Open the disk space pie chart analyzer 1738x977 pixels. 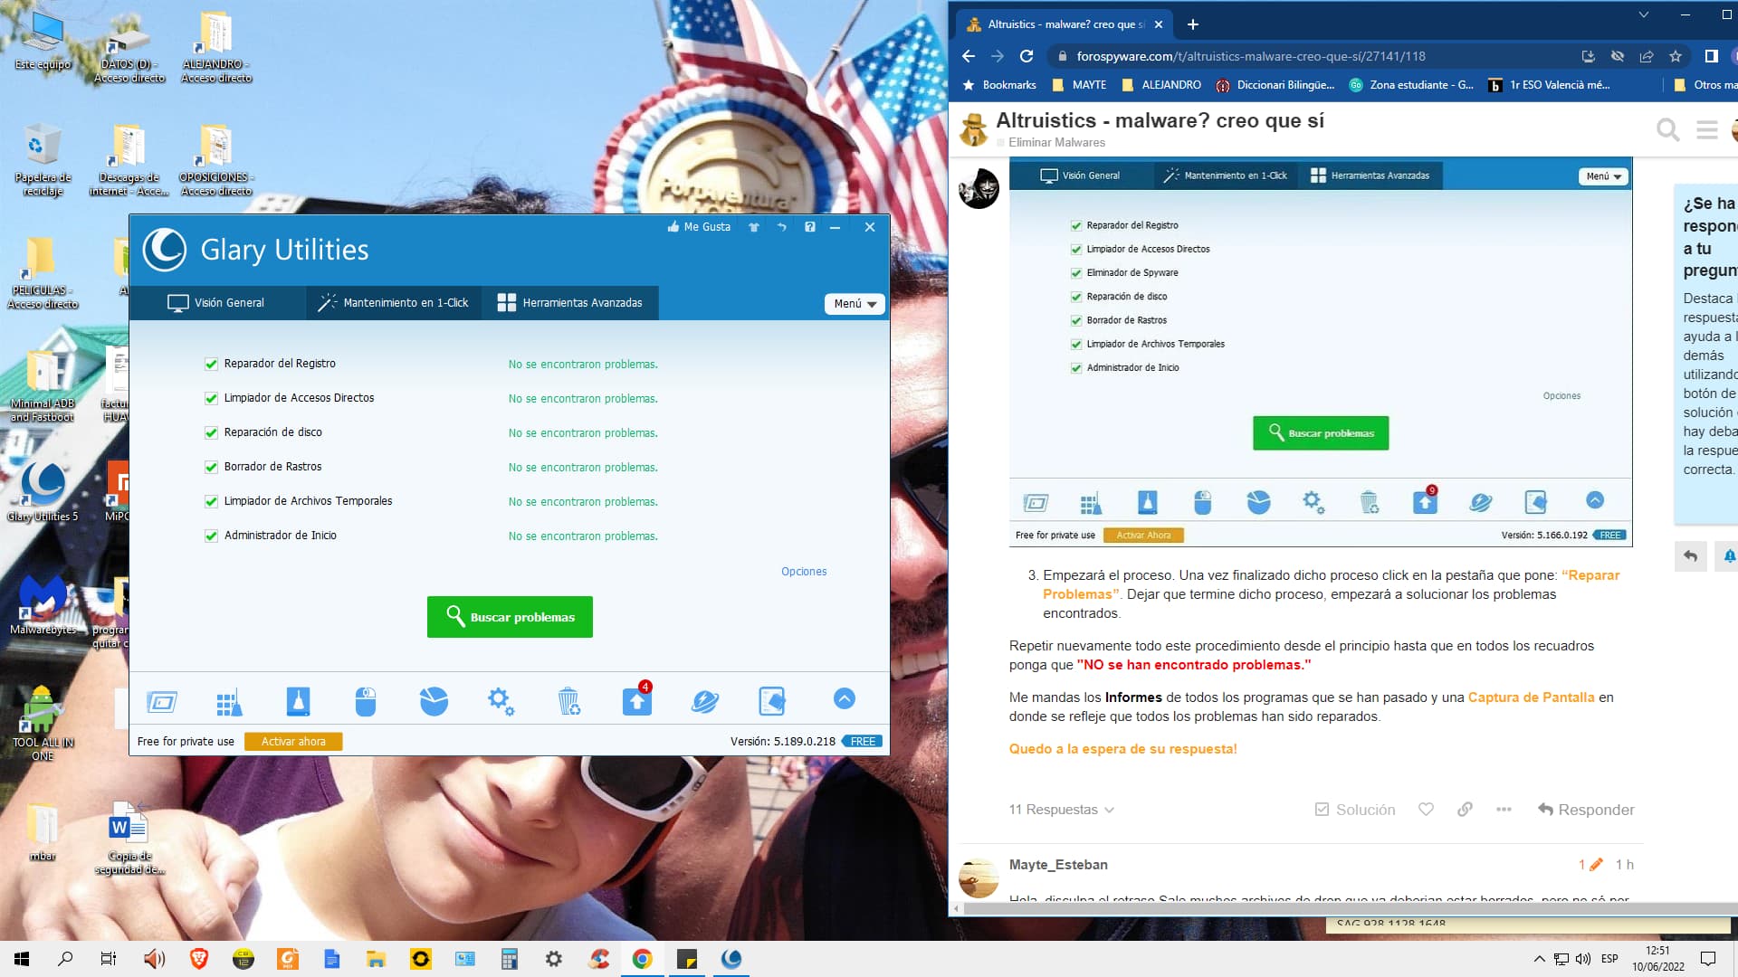coord(434,701)
